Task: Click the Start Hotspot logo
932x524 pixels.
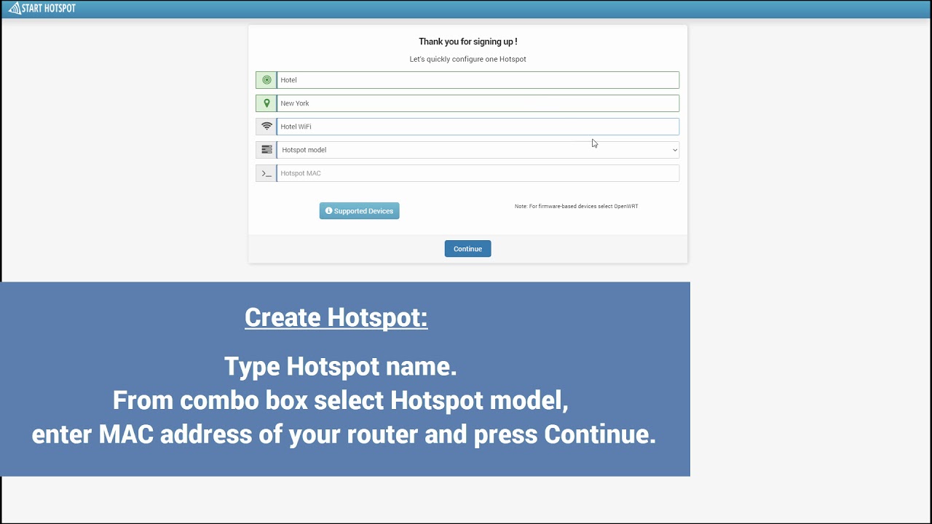Action: click(x=42, y=9)
